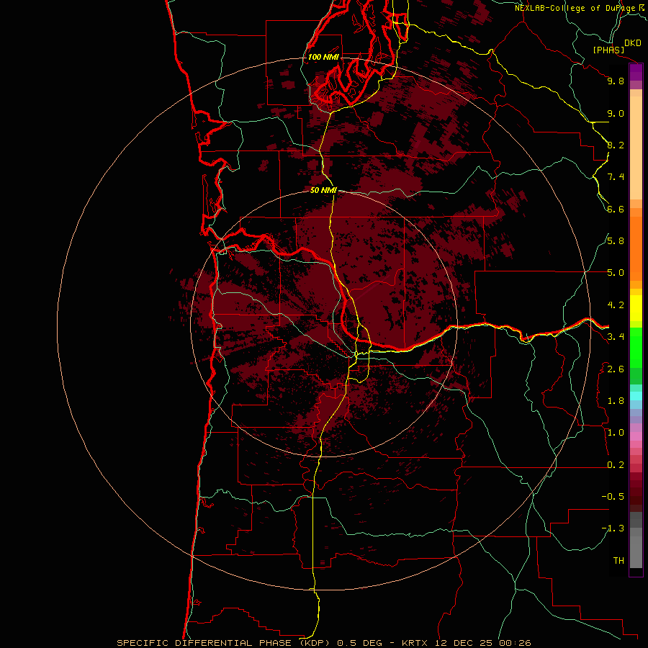Click the 9.8 scale value
Screen dimensions: 648x648
616,81
